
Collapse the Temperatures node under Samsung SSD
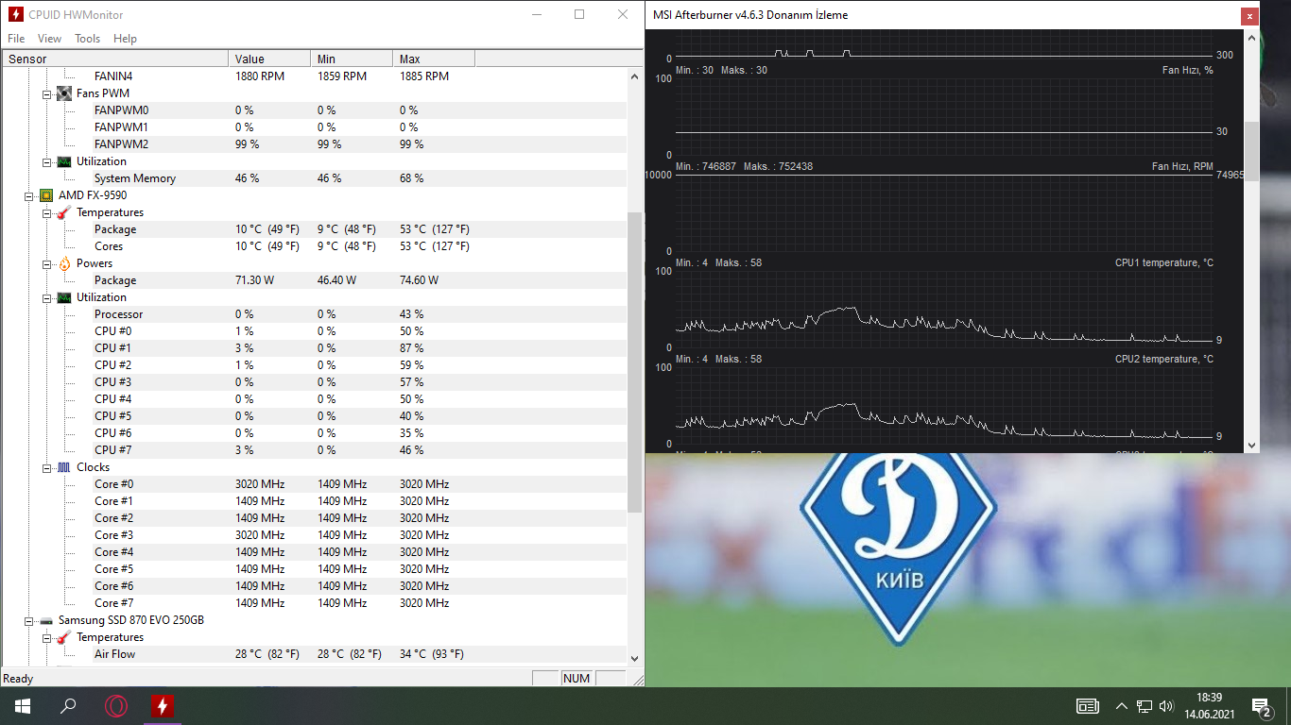click(46, 637)
